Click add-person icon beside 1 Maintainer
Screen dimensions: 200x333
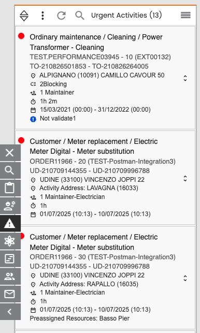tap(33, 93)
